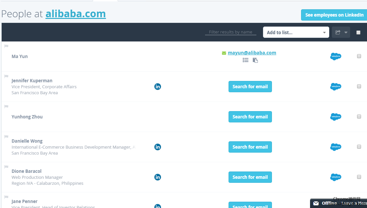
Task: Click Region IVA - Calabarzon, Philippines location
Action: pyautogui.click(x=47, y=183)
